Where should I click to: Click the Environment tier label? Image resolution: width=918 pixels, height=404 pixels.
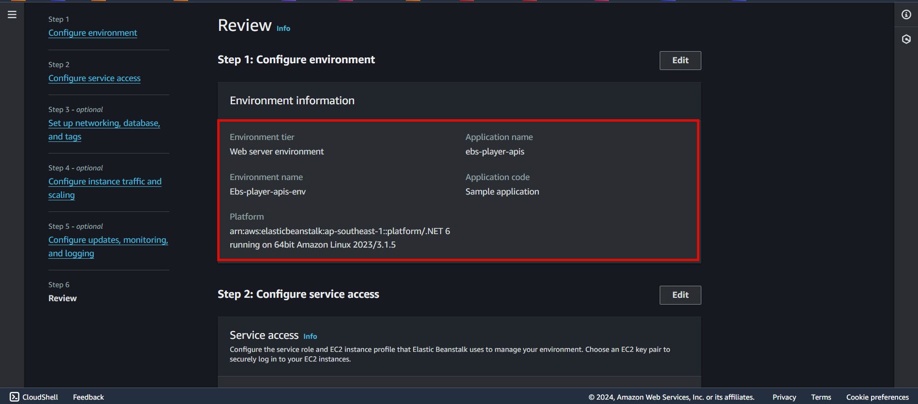[x=262, y=137]
